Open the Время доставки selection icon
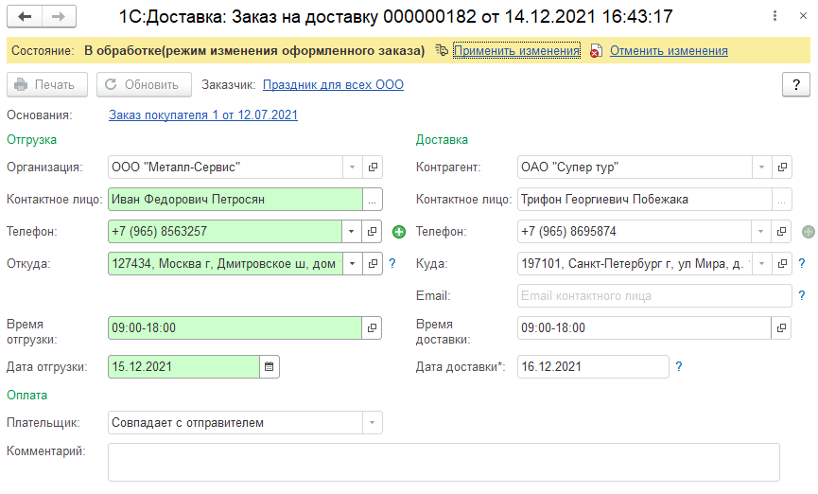Image resolution: width=818 pixels, height=494 pixels. 781,328
